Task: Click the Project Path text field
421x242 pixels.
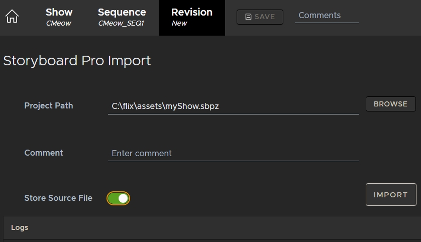Action: coord(233,106)
